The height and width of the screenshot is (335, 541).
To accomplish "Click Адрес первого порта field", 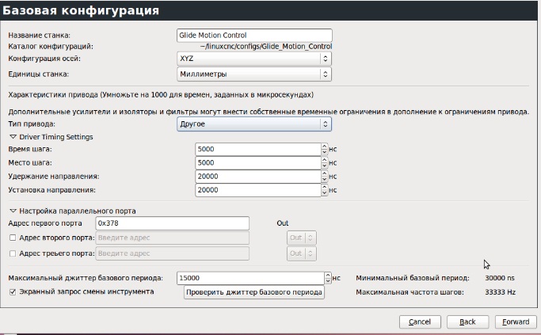I will [172, 223].
